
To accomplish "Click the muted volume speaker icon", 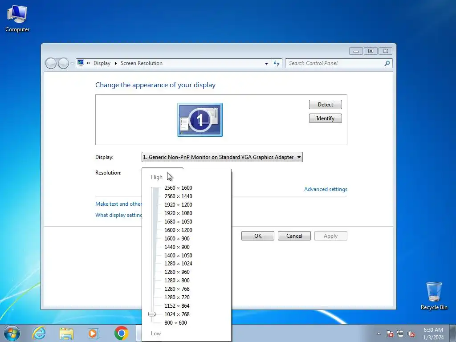I will [x=411, y=334].
